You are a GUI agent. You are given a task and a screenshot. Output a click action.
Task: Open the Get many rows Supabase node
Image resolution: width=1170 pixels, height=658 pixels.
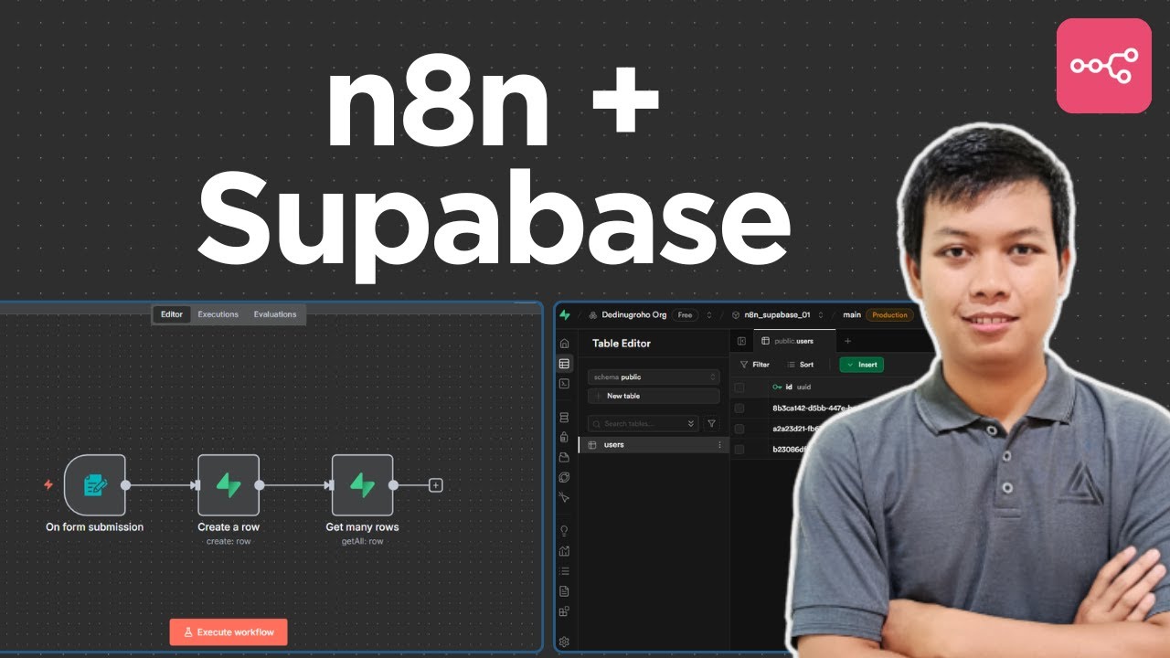(x=362, y=484)
